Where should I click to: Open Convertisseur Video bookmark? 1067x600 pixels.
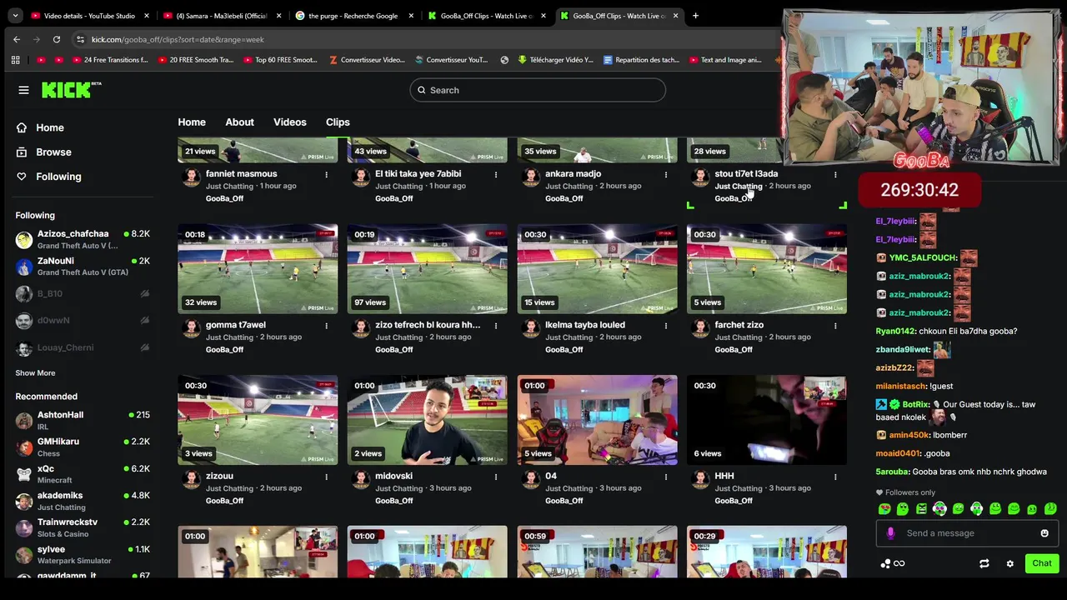pyautogui.click(x=367, y=60)
